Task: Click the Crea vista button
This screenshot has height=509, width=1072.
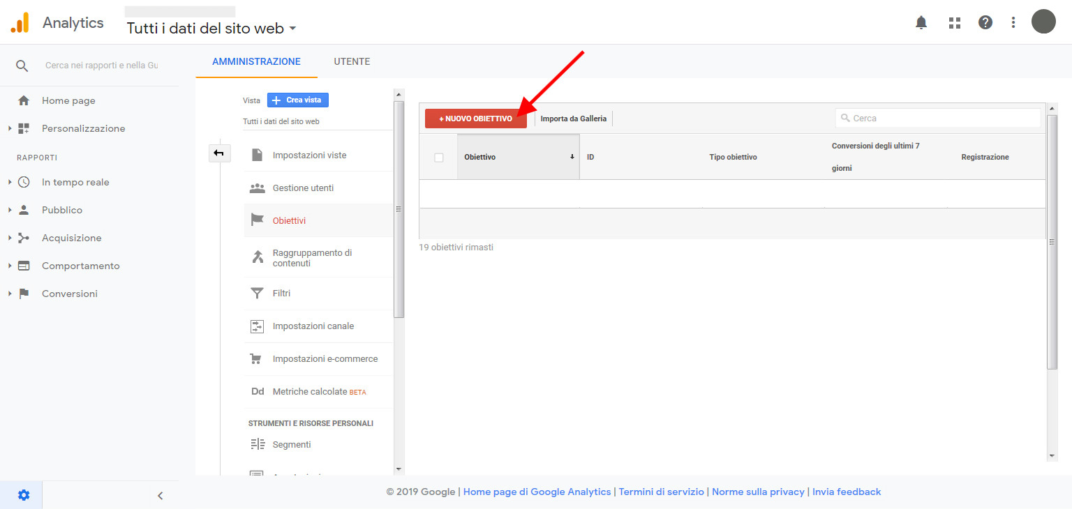Action: (298, 100)
